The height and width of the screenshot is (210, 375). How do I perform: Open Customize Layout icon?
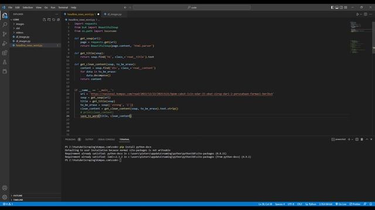(x=346, y=8)
